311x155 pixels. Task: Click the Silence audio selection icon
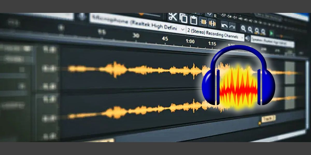tap(212, 23)
